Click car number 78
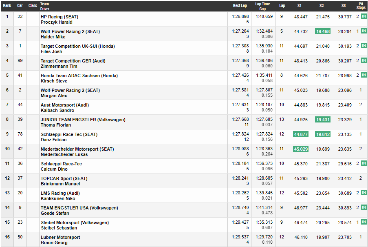The image size is (368, 247). pyautogui.click(x=20, y=134)
